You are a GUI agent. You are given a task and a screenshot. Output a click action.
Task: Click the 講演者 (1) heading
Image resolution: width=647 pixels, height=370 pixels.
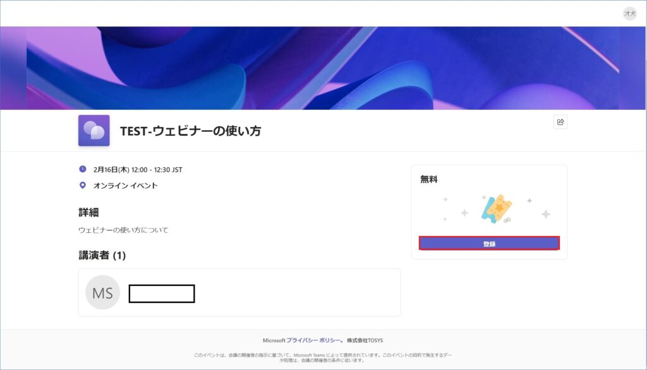(x=102, y=256)
